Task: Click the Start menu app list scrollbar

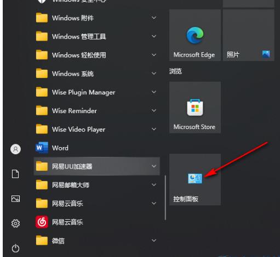Action: [x=165, y=198]
